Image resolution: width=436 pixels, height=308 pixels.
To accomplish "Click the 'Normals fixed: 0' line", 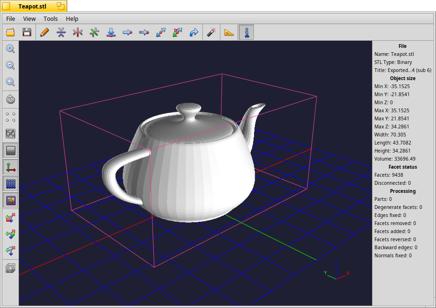I will coord(393,256).
